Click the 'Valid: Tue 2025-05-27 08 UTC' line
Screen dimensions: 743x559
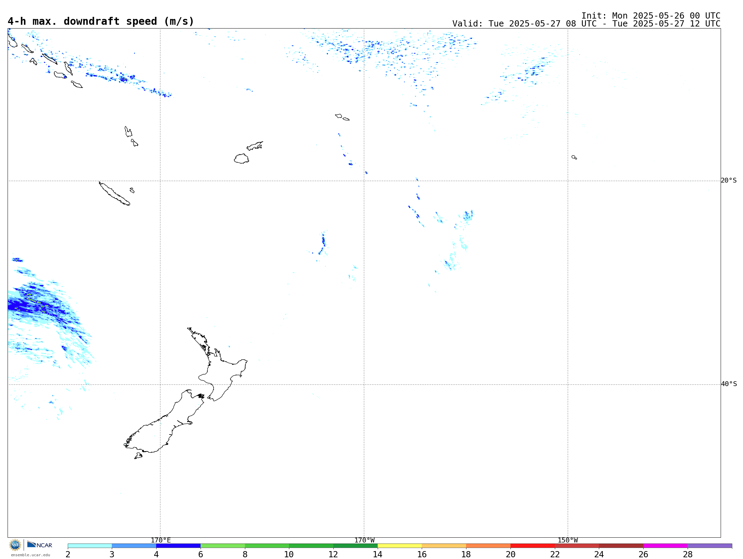[586, 24]
